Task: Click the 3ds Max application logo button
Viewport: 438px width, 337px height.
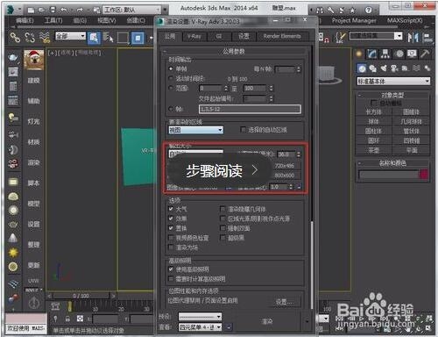Action: 11,10
